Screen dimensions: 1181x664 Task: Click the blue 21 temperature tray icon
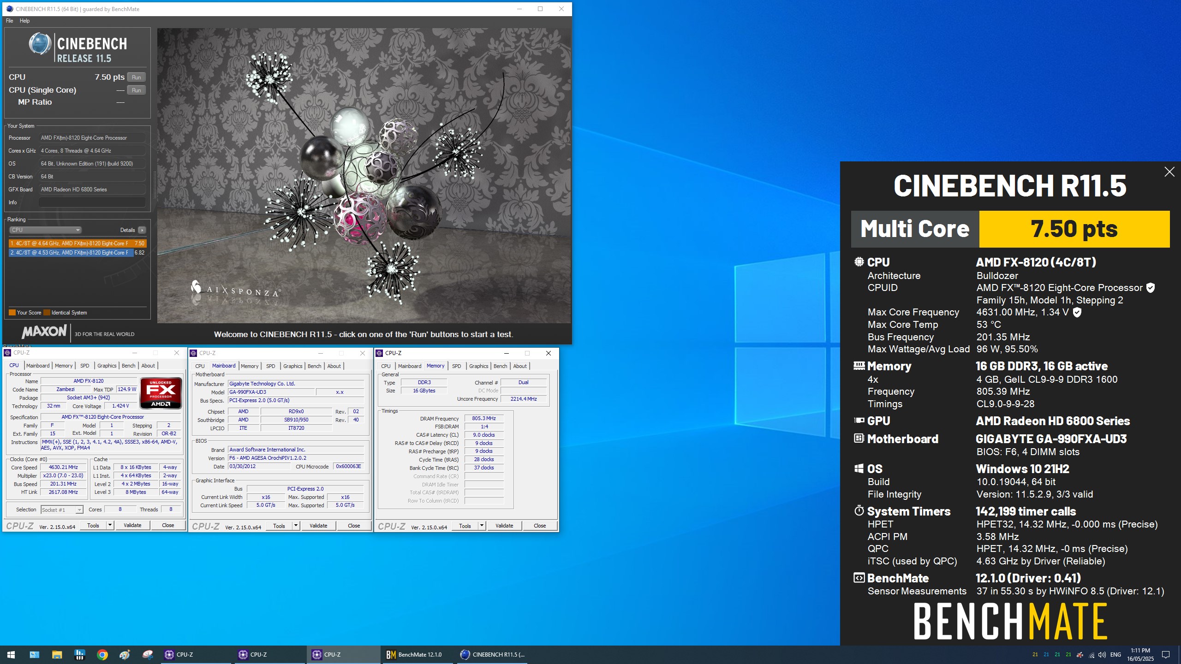pos(1046,654)
